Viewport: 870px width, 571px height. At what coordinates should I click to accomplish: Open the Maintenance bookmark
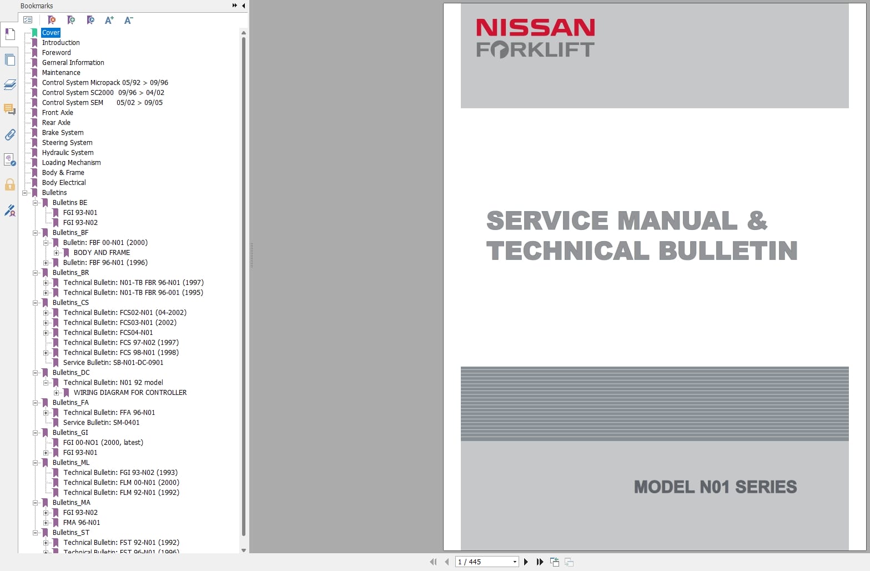tap(61, 73)
